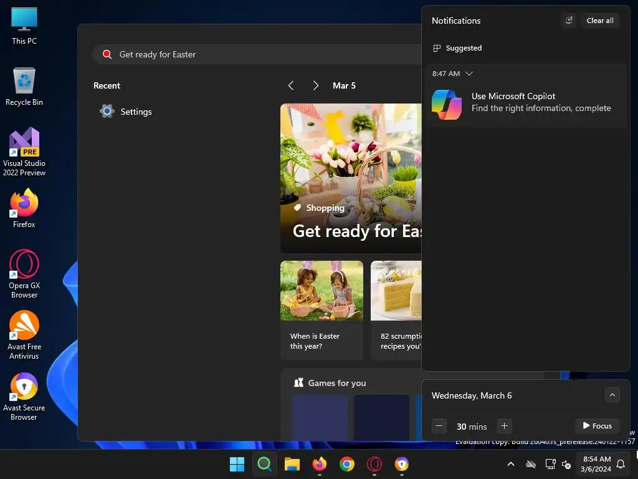Screen dimensions: 638x479
Task: Show hidden icons in system tray
Action: [x=511, y=464]
